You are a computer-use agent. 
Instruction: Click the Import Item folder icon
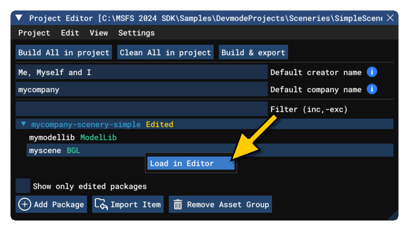(101, 204)
